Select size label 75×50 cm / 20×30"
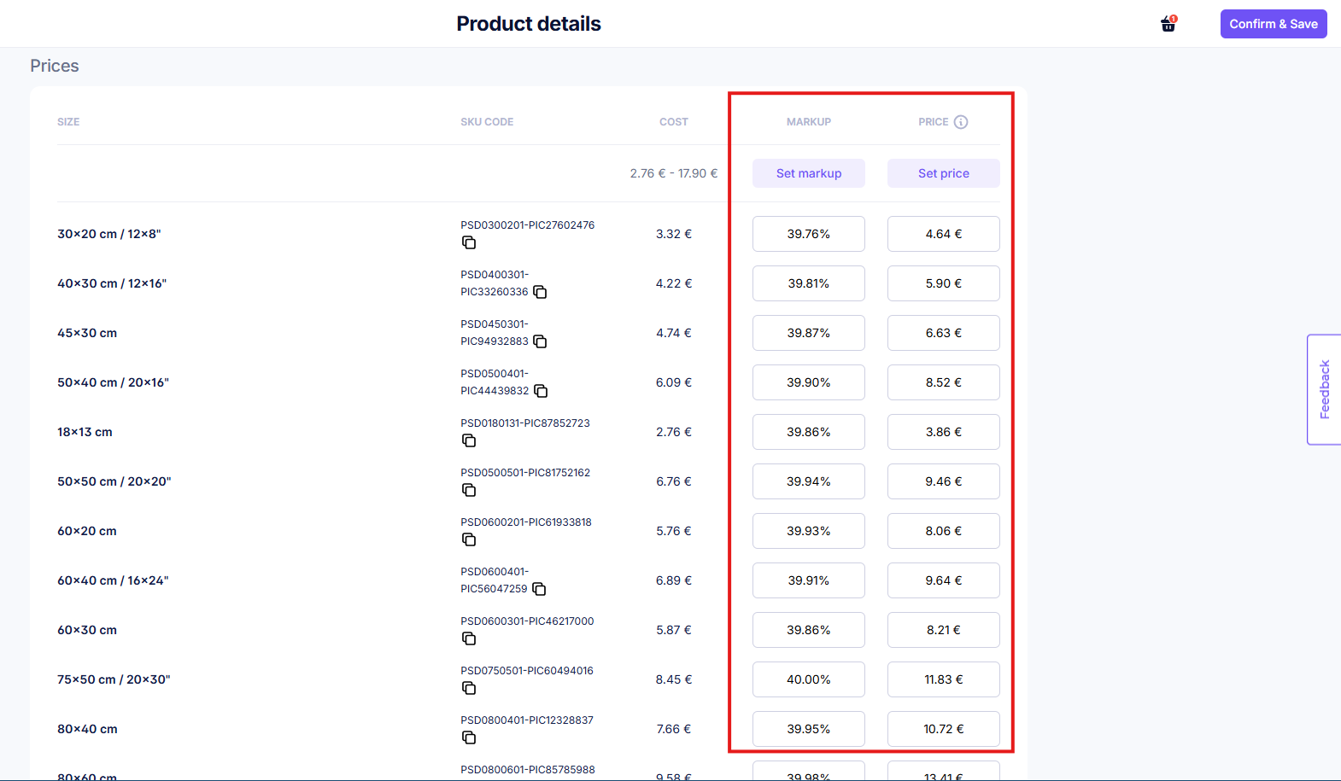This screenshot has width=1341, height=781. [114, 679]
